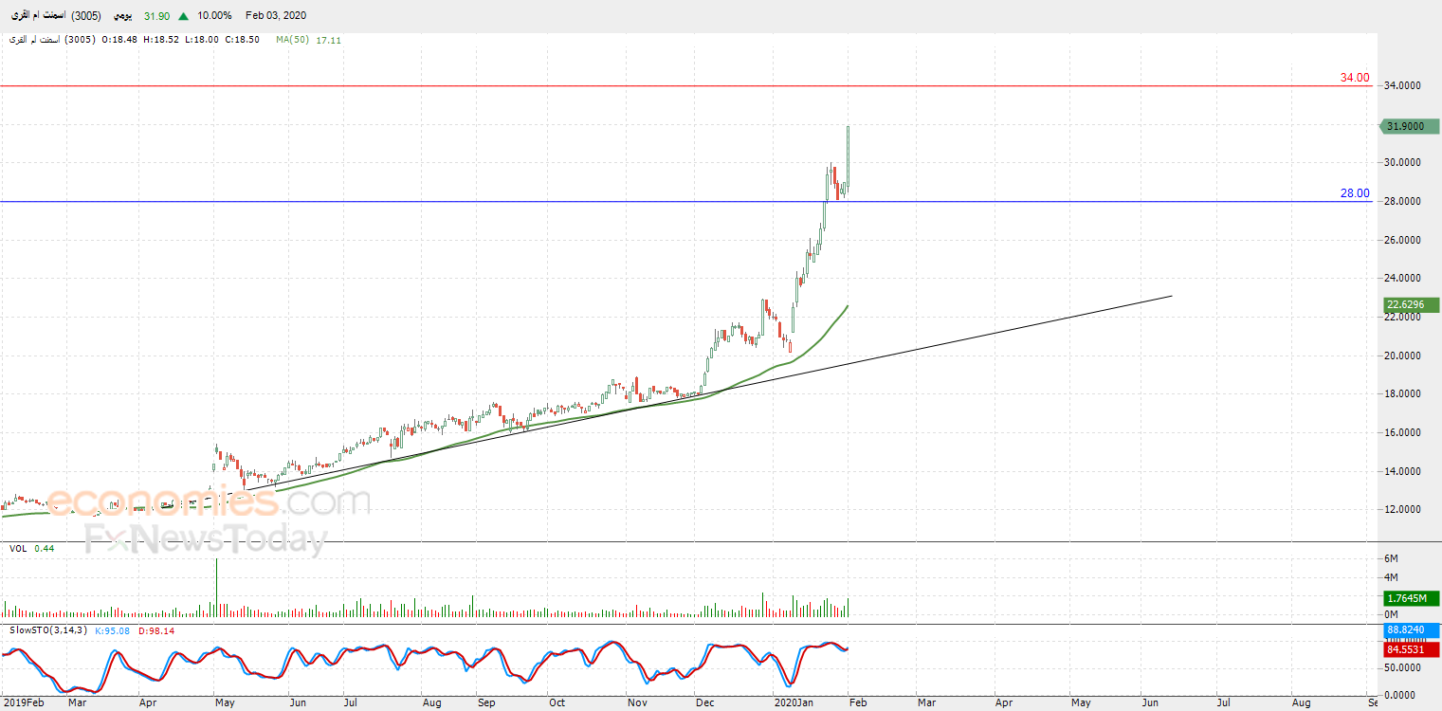This screenshot has width=1442, height=711.
Task: Select the blue 28.00 support line label
Action: click(1355, 193)
